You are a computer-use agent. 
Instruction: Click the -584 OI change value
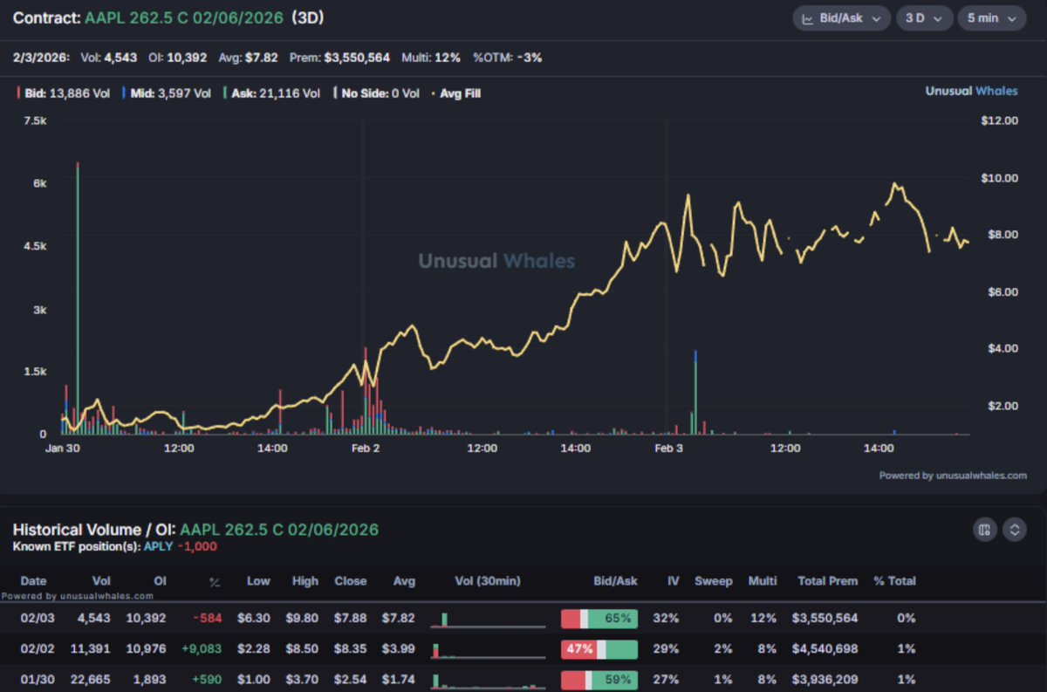pos(207,618)
